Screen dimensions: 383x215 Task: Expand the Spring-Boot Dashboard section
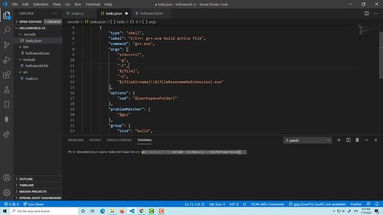38,198
